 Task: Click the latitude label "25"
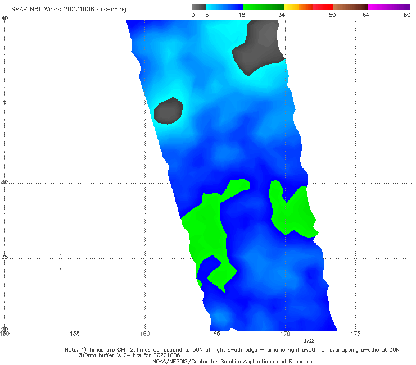(4, 257)
